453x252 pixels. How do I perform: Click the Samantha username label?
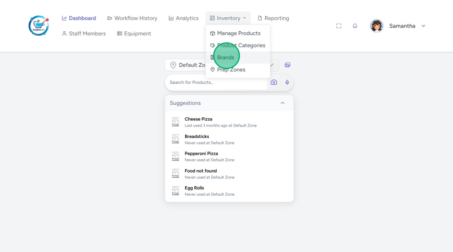pos(402,26)
